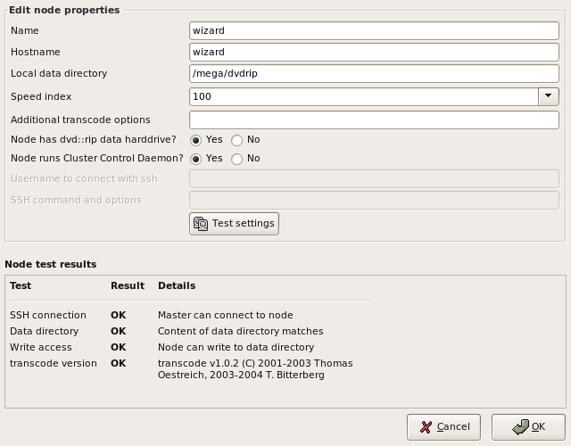The height and width of the screenshot is (446, 571).
Task: Select Yes for Cluster Control Daemon
Action: pos(195,159)
